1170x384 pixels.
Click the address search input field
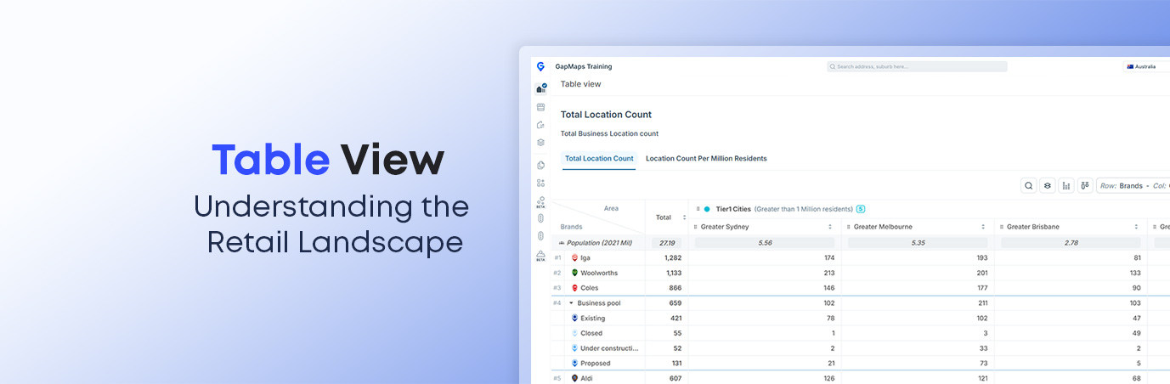(917, 66)
